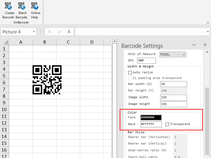Select column B header

coord(44,42)
